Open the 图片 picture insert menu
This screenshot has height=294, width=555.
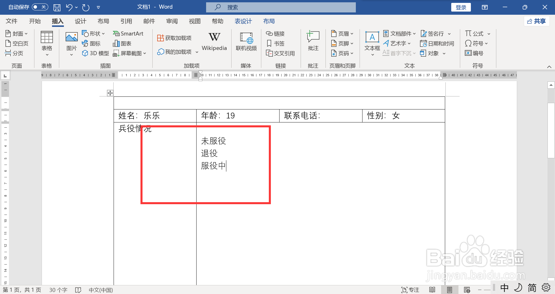71,44
